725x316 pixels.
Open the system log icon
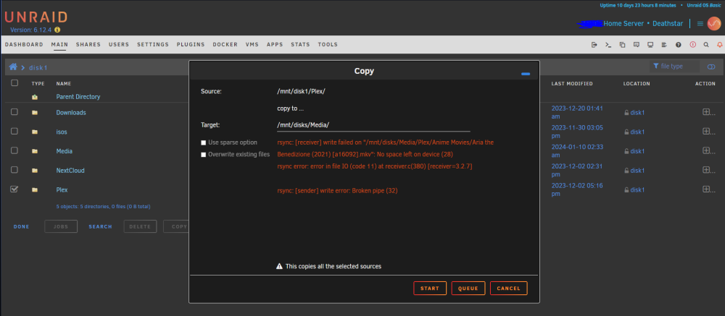664,45
